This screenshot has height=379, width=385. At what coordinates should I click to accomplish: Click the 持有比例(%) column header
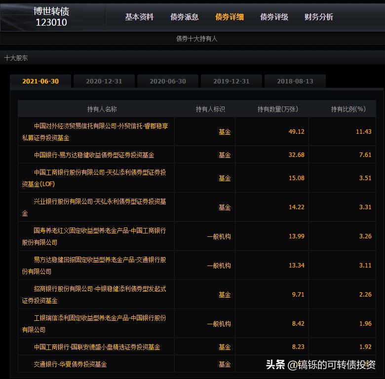point(348,109)
